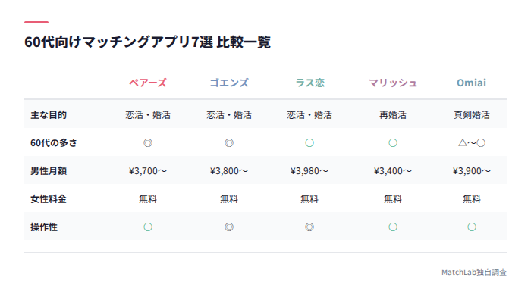This screenshot has height=300, width=531.
Task: Click ゴエンズ double-circle in 60代の多さ row
Action: [229, 143]
